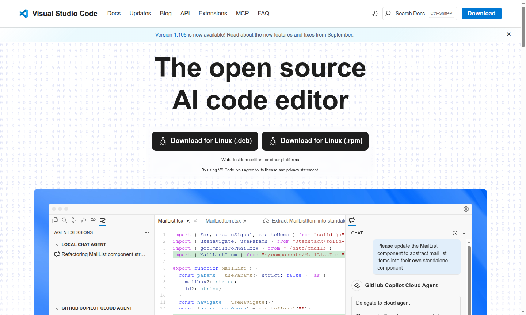
Task: Download VS Code for Linux (.deb)
Action: [x=205, y=141]
